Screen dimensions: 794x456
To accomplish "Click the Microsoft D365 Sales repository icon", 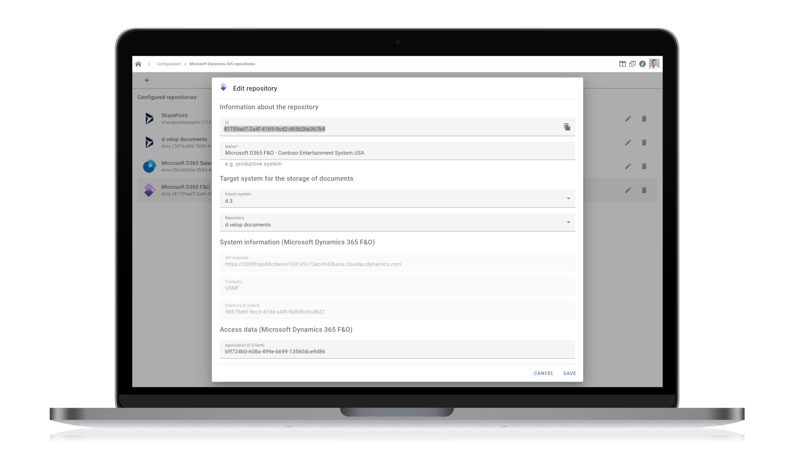I will click(x=150, y=166).
